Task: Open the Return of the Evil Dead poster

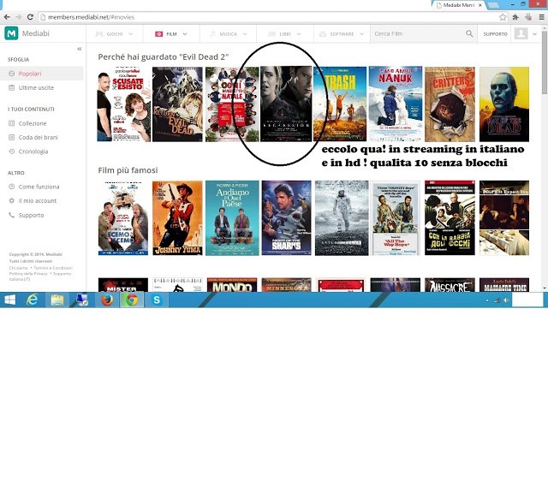Action: point(177,104)
